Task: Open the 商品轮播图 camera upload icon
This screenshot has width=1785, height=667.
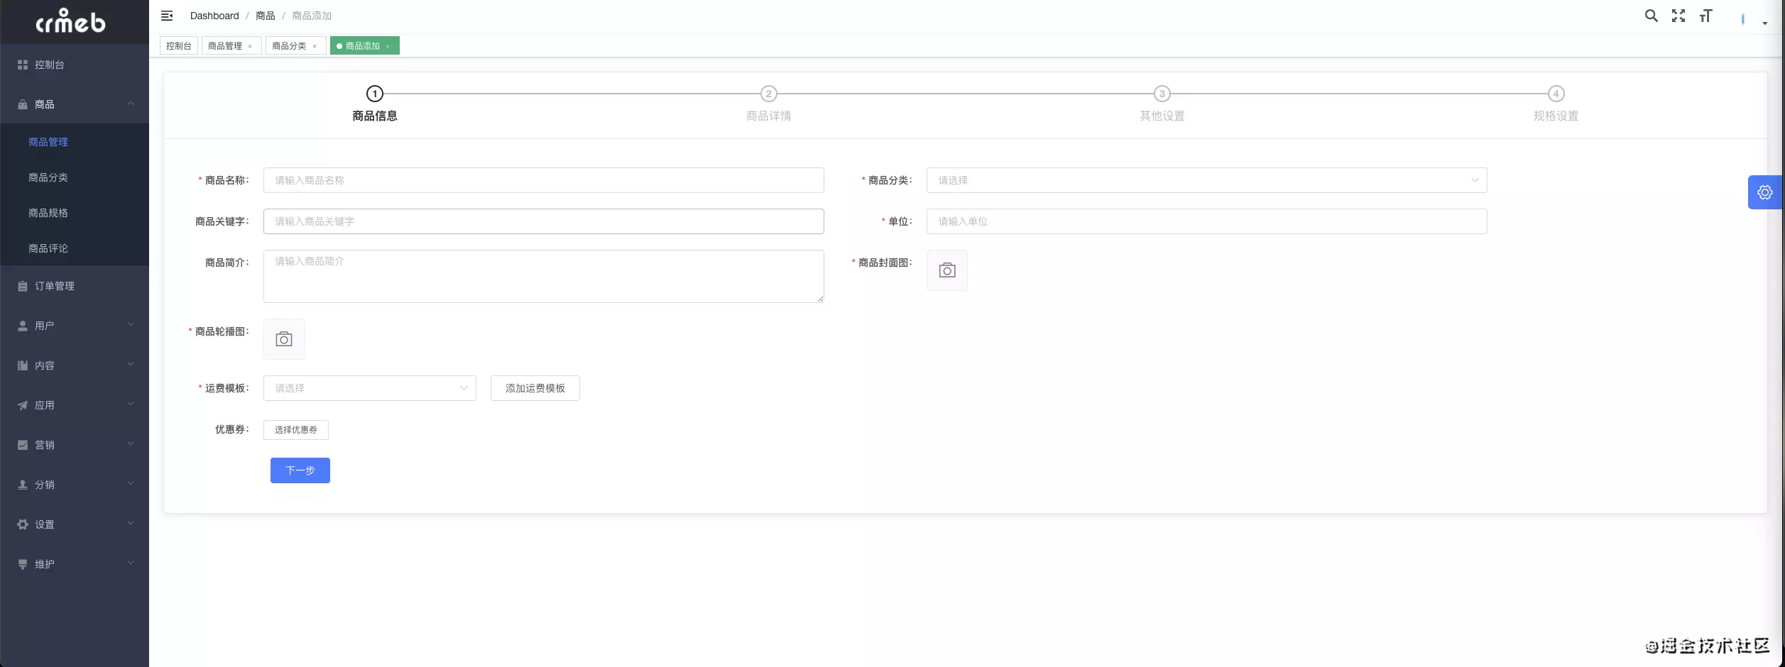Action: tap(283, 339)
